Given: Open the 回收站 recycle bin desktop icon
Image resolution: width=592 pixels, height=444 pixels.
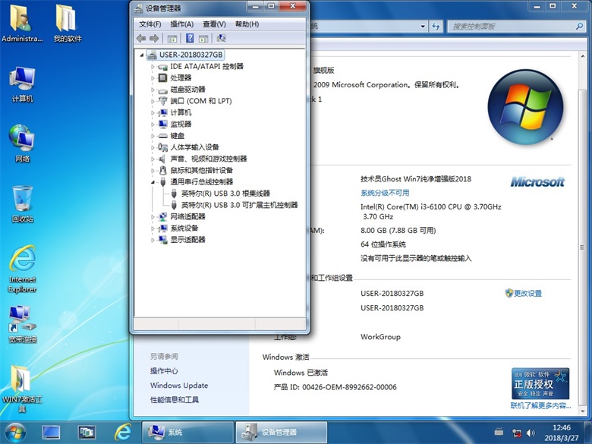Looking at the screenshot, I should click(22, 202).
